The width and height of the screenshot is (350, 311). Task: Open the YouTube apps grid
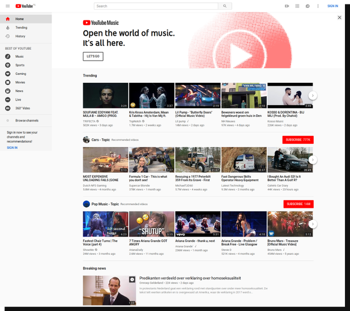297,6
